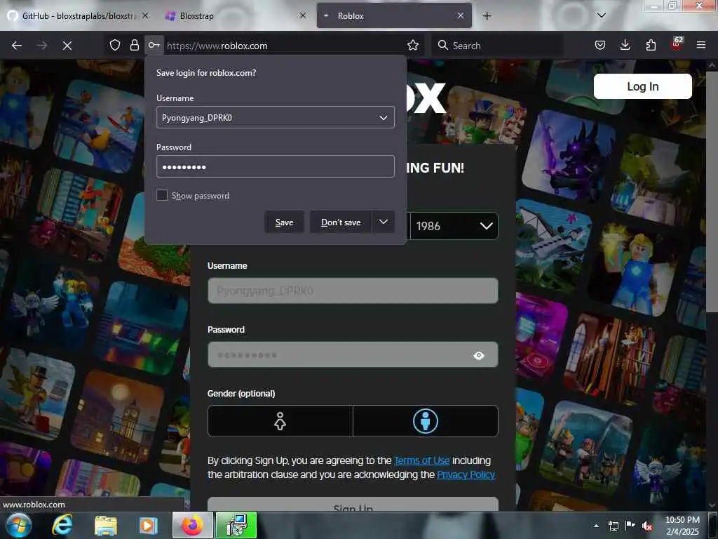Edit the Username field in save-login popup
Screen dimensions: 718x539
click(275, 117)
